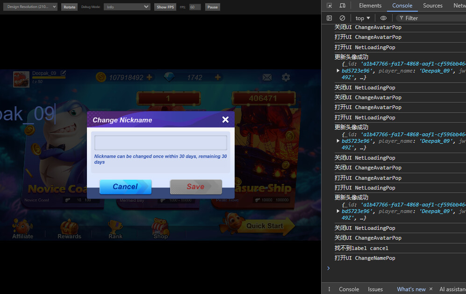This screenshot has width=466, height=294.
Task: Click the 406471 jackpot counter
Action: click(x=263, y=98)
